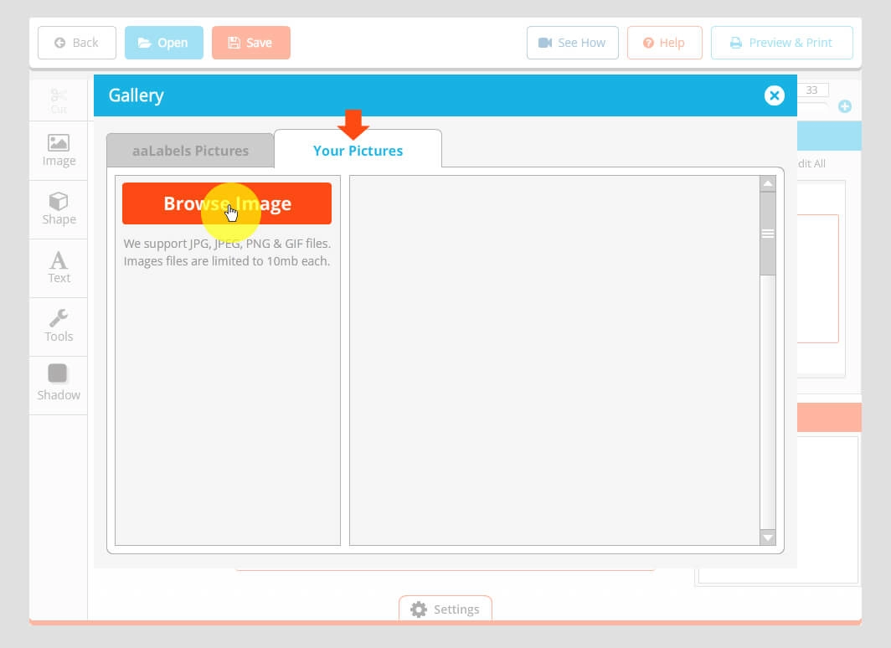Viewport: 891px width, 648px height.
Task: Click the gallery scrollbar down arrow
Action: point(768,537)
